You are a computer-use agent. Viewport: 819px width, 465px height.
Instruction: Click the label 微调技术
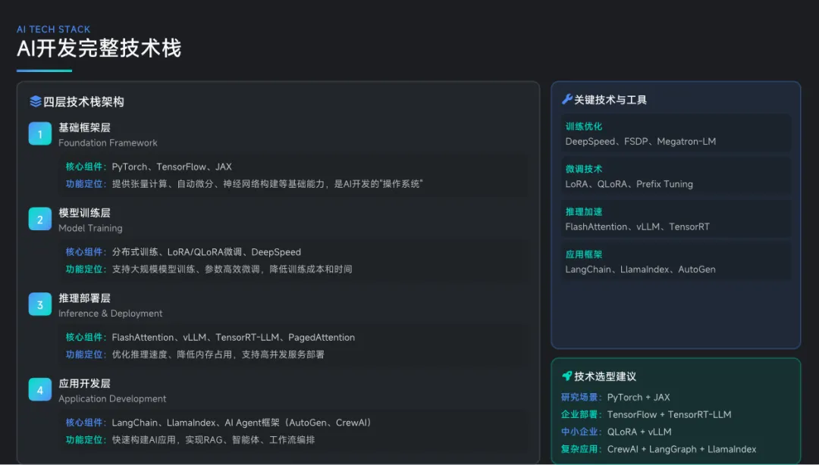point(583,169)
